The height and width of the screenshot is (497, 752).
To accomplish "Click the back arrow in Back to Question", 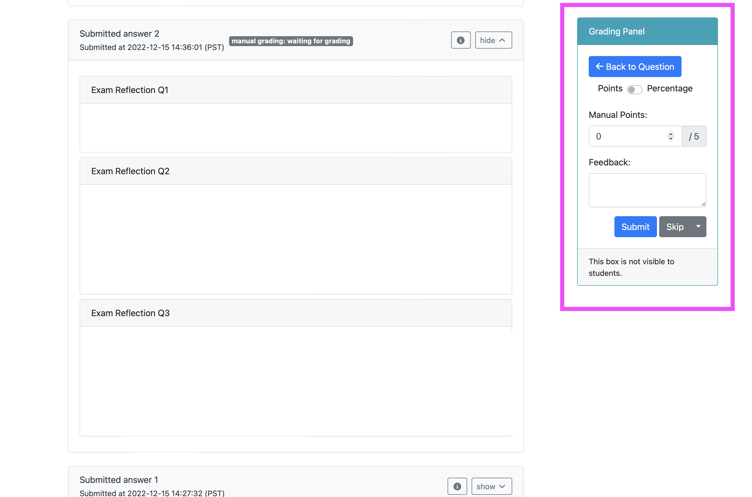I will point(600,66).
